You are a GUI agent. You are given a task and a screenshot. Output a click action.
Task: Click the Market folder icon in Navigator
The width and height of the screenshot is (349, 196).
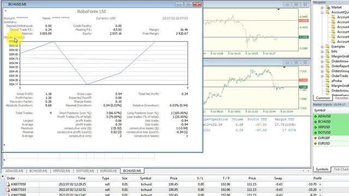328,7
